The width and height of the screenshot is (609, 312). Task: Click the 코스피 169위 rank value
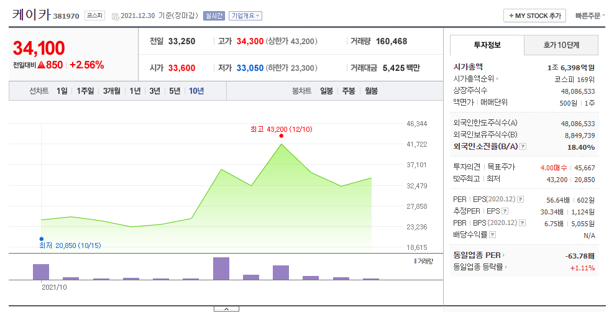(x=574, y=80)
